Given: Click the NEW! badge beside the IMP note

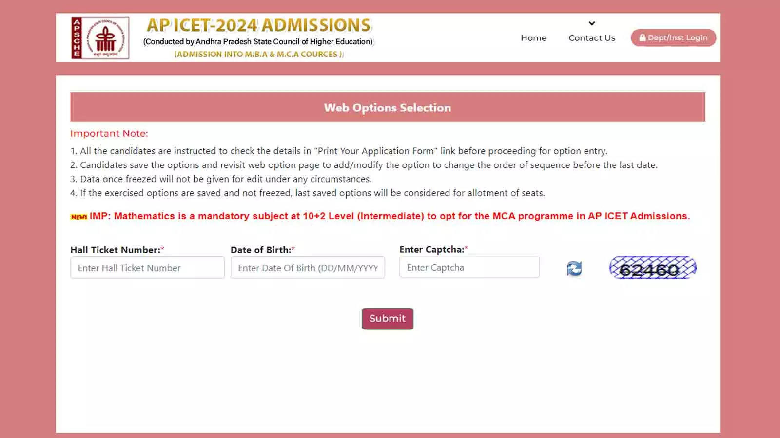Looking at the screenshot, I should click(x=78, y=216).
